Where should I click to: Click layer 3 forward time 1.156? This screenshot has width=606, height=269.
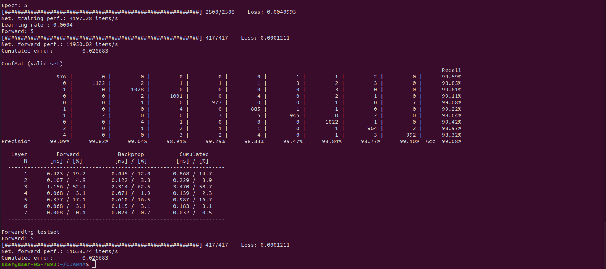pos(55,187)
